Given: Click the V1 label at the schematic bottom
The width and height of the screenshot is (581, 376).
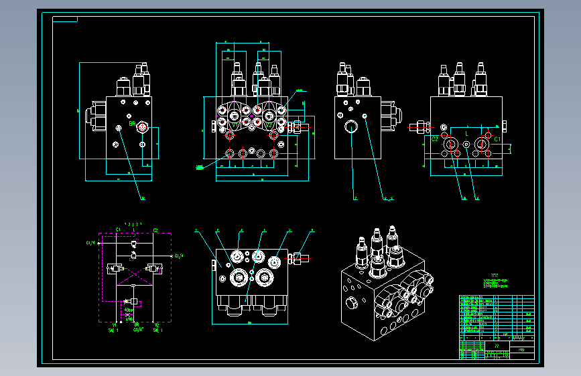Looking at the screenshot, I should click(115, 325).
